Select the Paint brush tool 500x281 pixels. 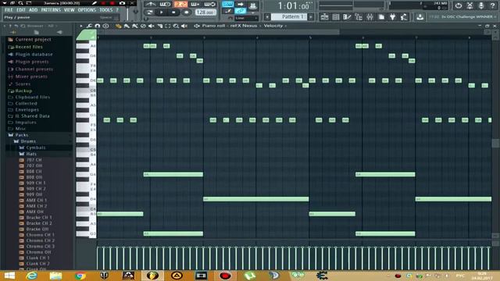pyautogui.click(x=127, y=26)
